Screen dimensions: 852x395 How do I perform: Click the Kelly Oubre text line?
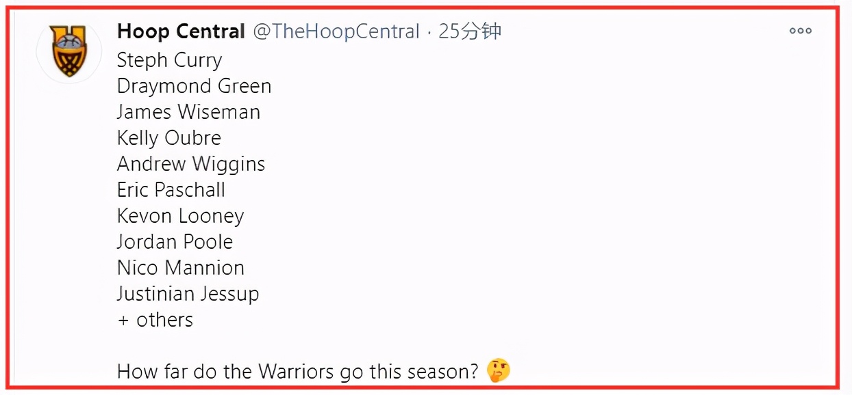pyautogui.click(x=168, y=138)
